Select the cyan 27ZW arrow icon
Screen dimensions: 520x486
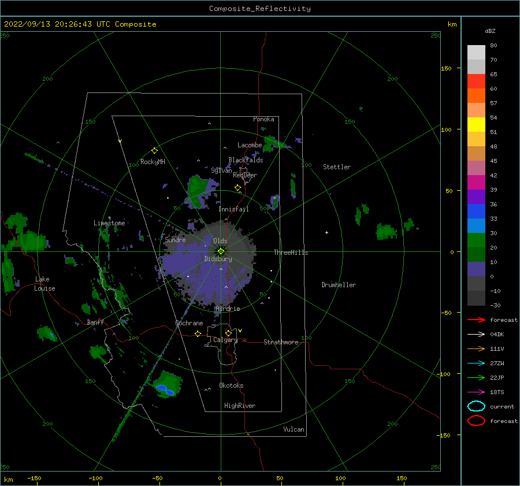(476, 363)
